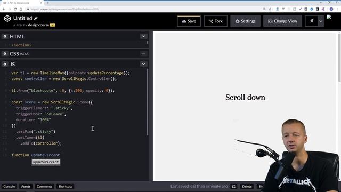Click the <section> line in HTML editor
Image resolution: width=341 pixels, height=192 pixels.
(x=21, y=45)
